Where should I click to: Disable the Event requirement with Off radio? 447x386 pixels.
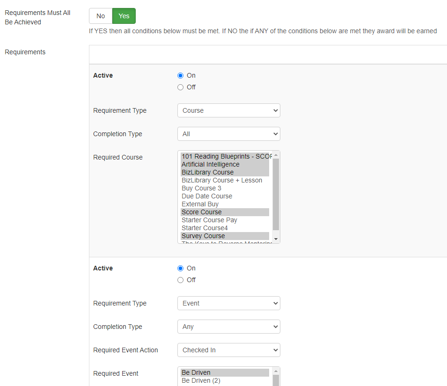tap(181, 280)
